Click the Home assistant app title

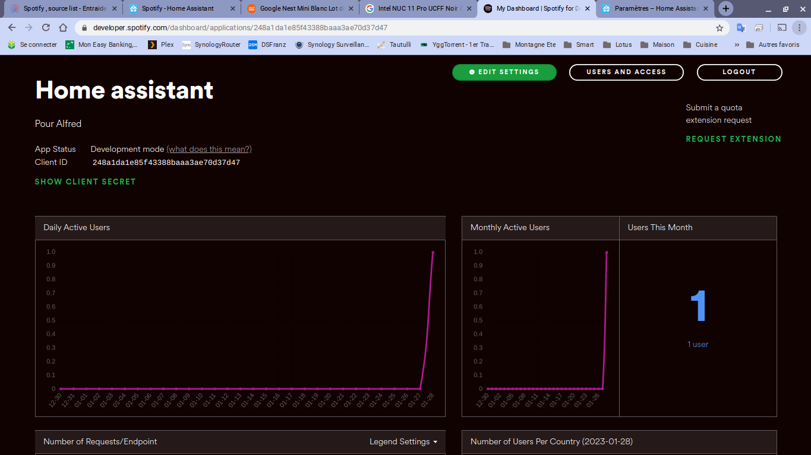124,90
